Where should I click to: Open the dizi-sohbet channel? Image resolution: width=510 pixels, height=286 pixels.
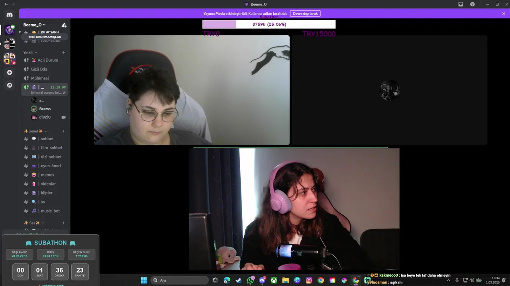point(44,157)
